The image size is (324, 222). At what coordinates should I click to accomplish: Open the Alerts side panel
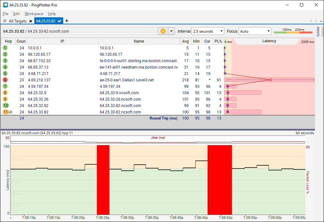click(318, 32)
